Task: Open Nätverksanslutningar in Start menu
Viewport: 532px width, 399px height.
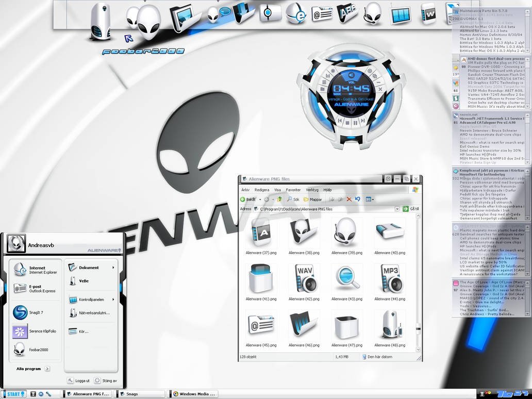Action: point(90,313)
